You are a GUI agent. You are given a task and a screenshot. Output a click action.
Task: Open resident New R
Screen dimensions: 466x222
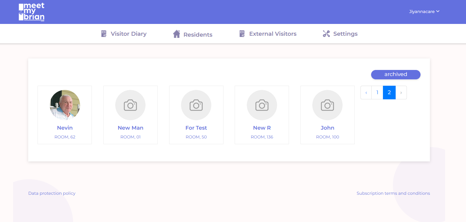[262, 128]
